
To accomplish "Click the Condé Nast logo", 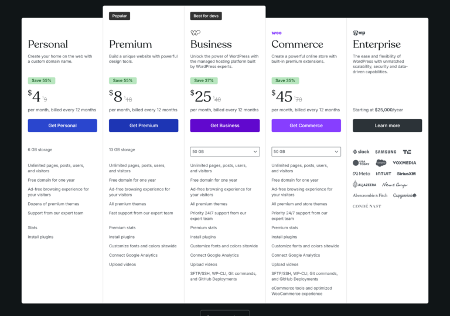I will tap(367, 206).
